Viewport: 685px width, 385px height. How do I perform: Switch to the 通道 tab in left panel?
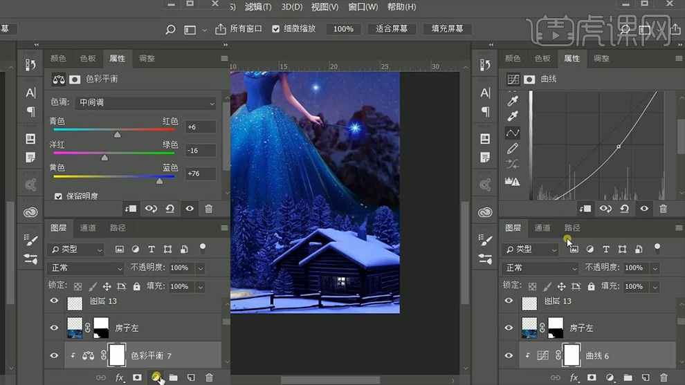click(x=88, y=227)
